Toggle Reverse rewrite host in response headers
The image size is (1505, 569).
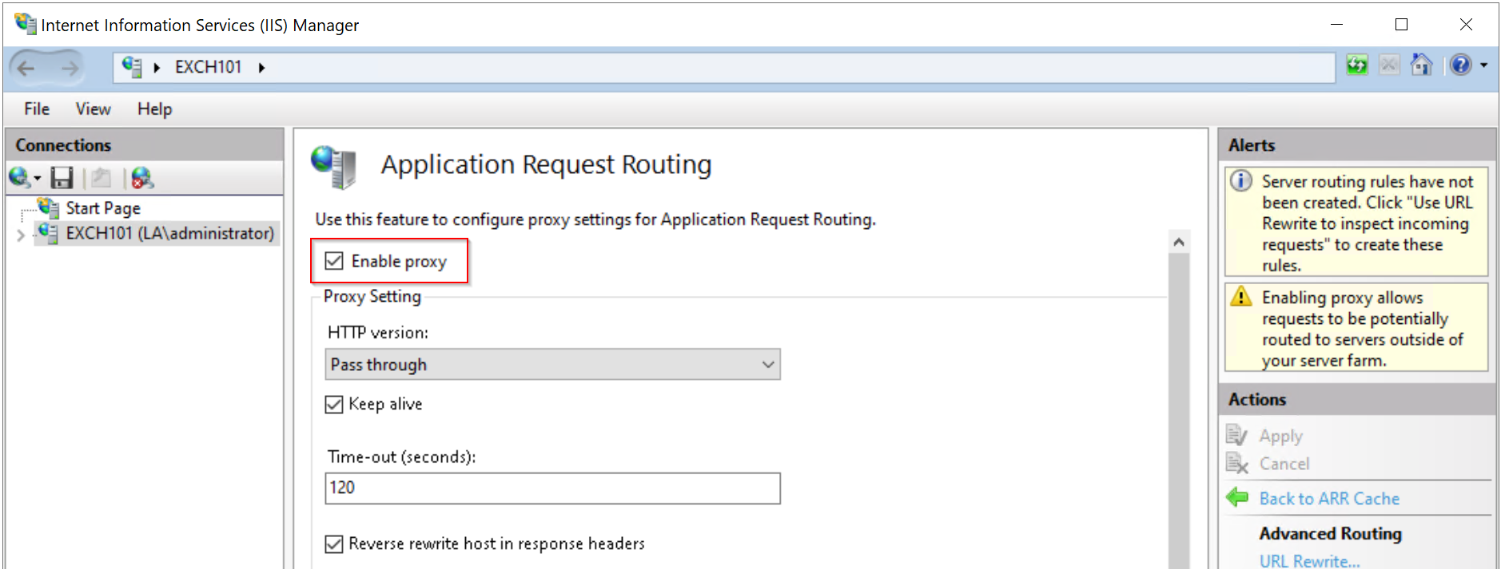click(x=334, y=544)
